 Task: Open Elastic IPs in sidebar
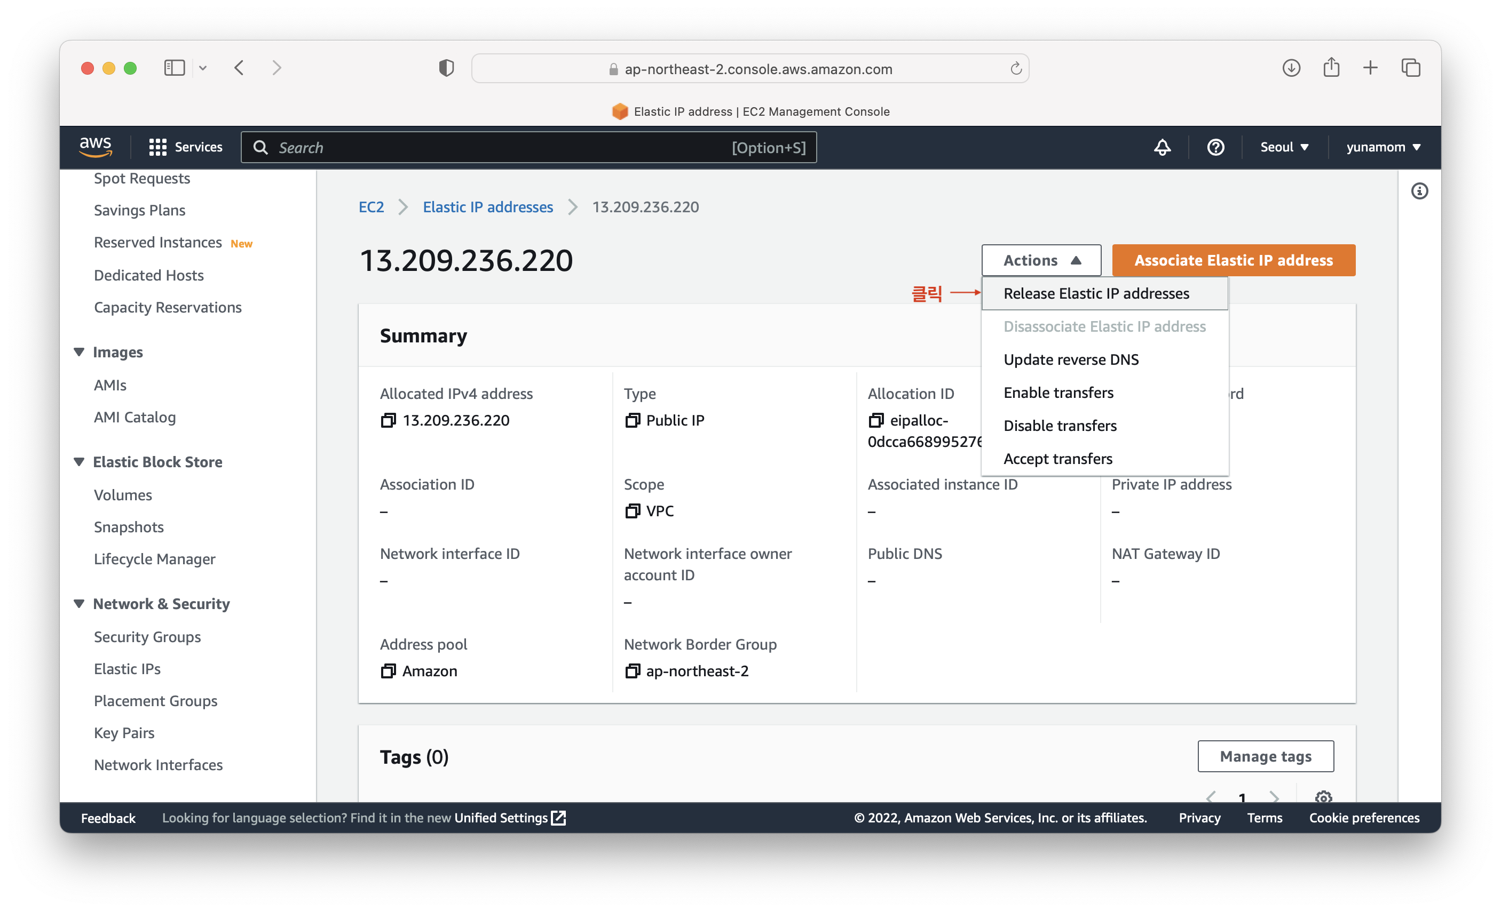click(x=128, y=669)
